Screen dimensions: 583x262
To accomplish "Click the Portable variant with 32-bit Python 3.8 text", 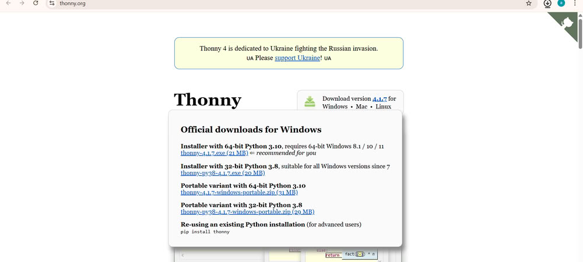I will point(241,205).
